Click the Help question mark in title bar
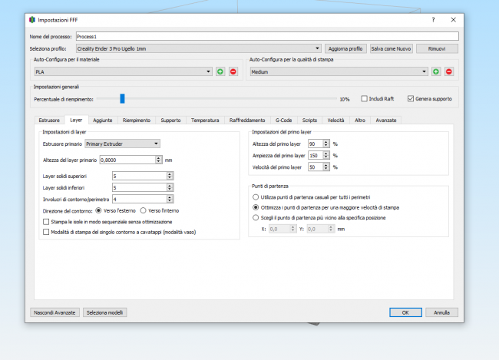Image resolution: width=499 pixels, height=360 pixels. tap(434, 19)
